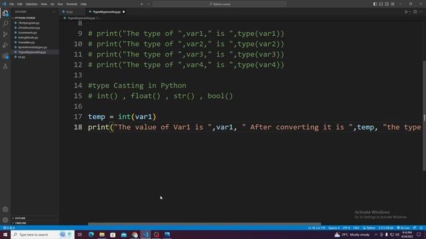Open the Source Control view

point(5,35)
